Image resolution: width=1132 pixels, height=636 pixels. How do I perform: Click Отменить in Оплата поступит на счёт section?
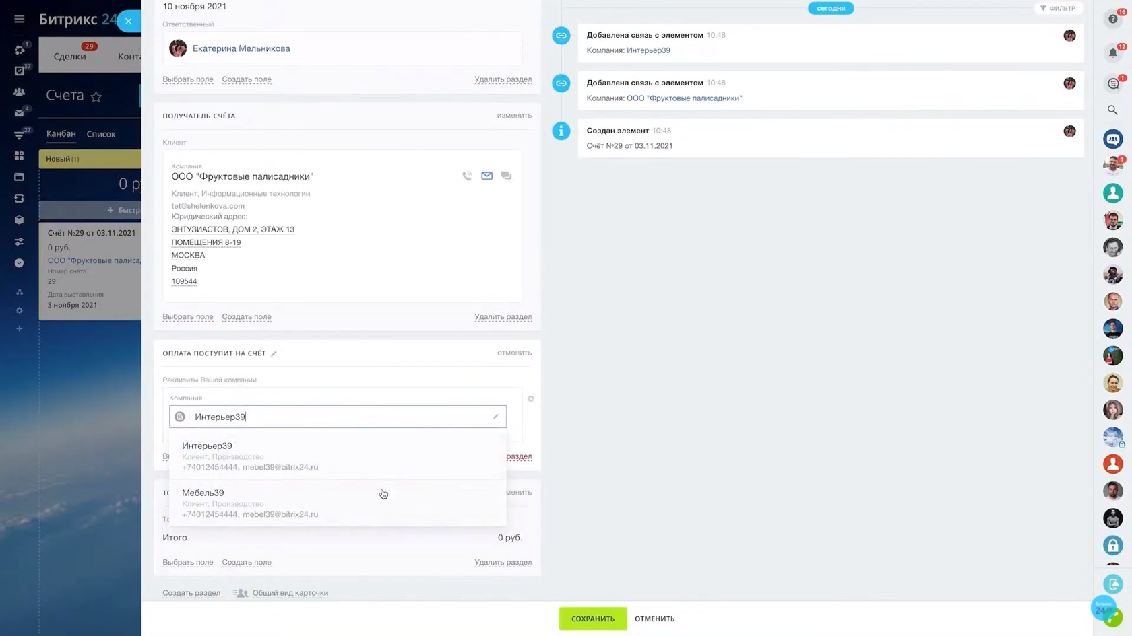514,353
